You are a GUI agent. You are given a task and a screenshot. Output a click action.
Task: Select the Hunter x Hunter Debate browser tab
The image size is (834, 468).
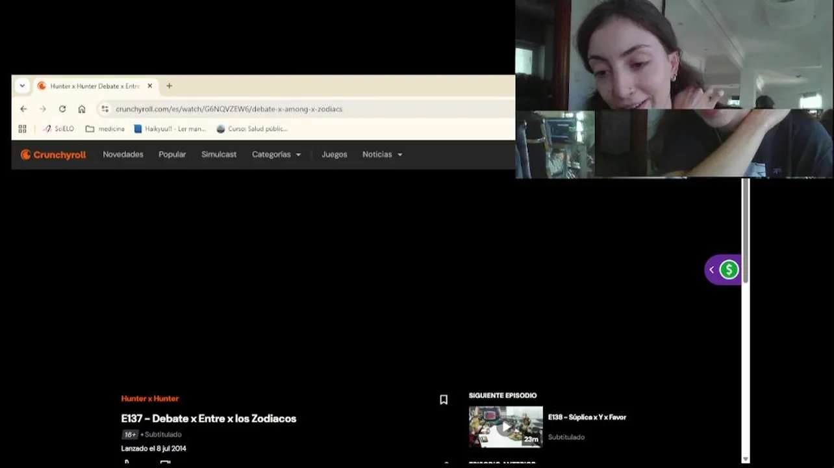95,86
